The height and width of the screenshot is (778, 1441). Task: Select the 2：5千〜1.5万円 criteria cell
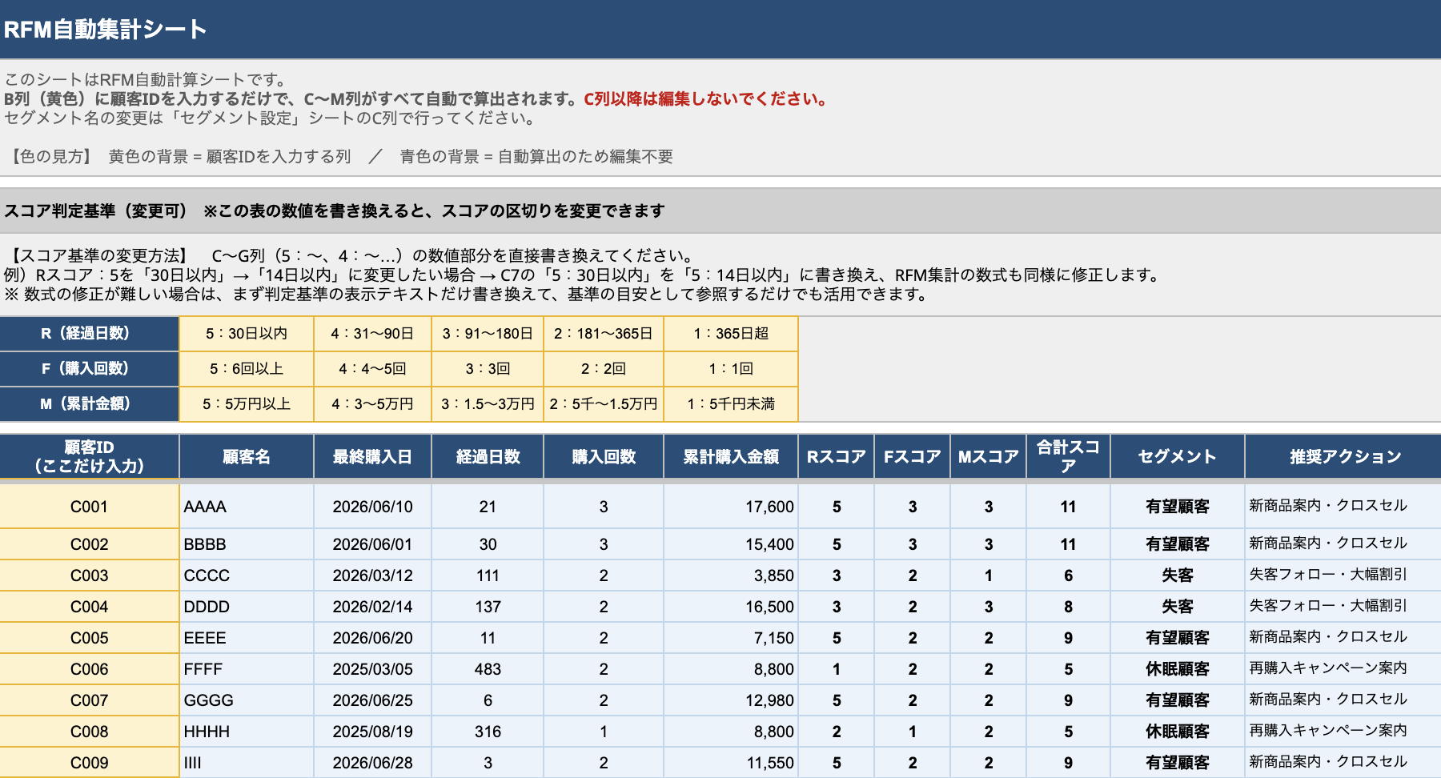[x=604, y=404]
